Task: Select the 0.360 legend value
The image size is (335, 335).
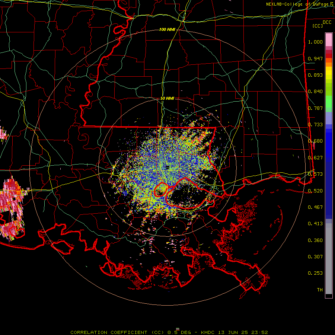Action: 315,240
